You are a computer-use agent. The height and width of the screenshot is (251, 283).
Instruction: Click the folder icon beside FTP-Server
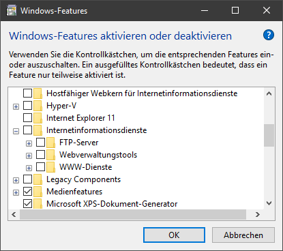(50, 143)
